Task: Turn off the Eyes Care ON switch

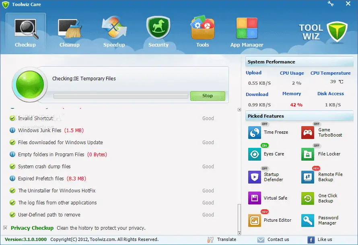Action: coord(265,145)
